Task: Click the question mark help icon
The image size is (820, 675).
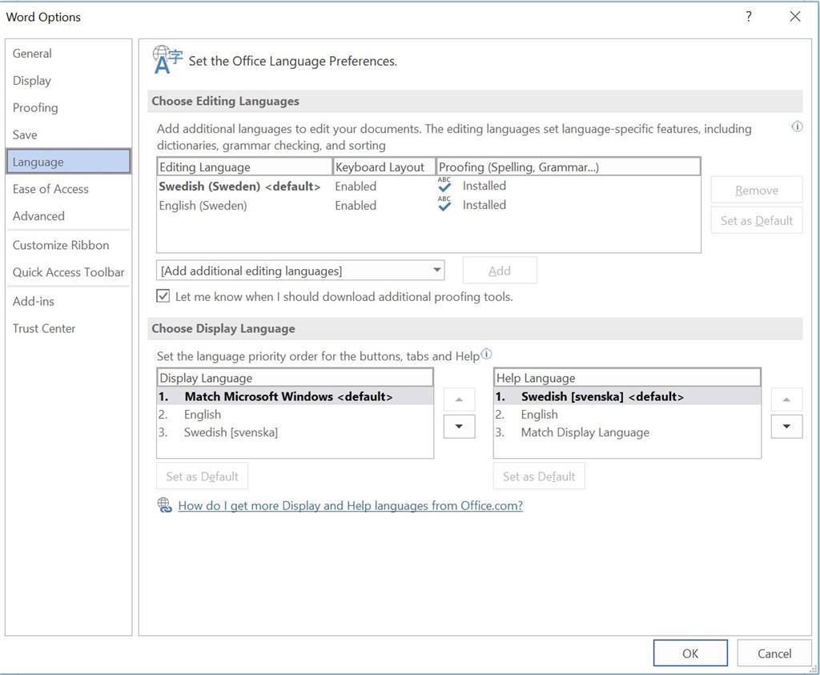Action: click(749, 16)
